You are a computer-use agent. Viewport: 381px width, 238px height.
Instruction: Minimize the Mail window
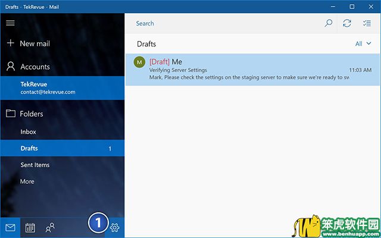pos(333,7)
